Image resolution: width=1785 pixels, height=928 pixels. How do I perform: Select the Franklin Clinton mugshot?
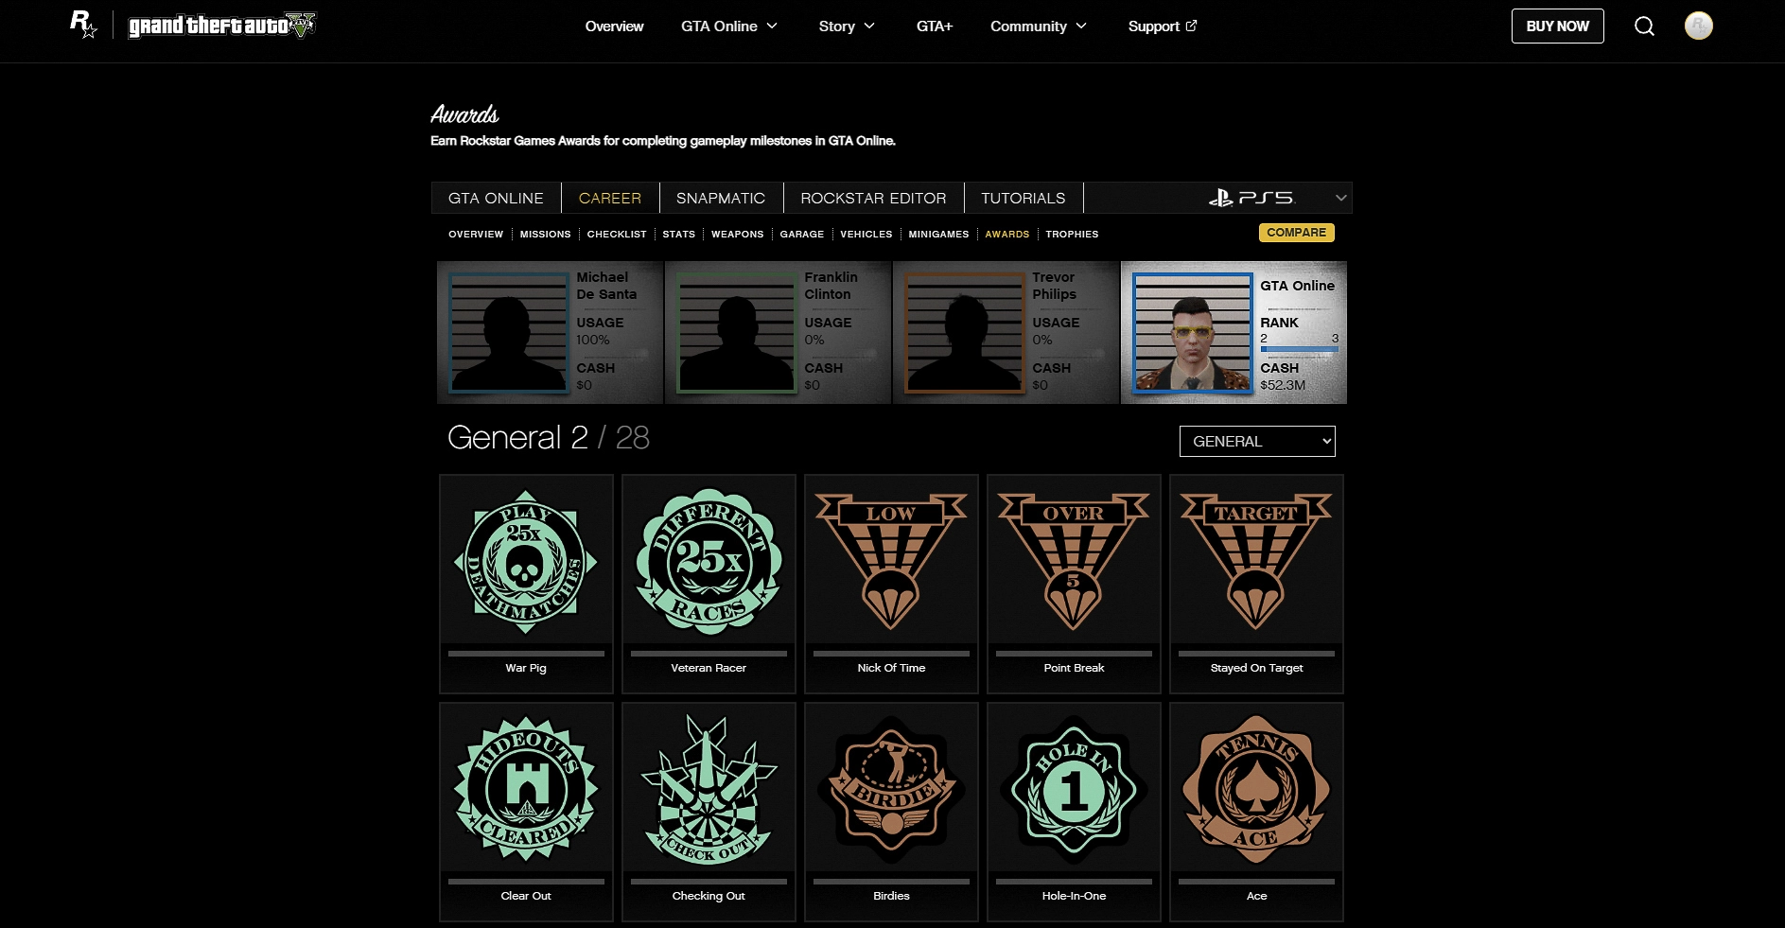click(737, 332)
